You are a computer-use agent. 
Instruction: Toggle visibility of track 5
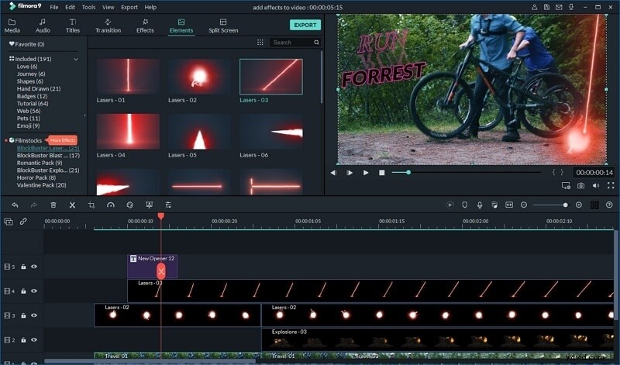coord(34,267)
